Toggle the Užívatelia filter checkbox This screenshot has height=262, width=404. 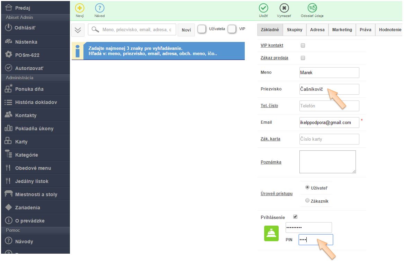tap(202, 29)
